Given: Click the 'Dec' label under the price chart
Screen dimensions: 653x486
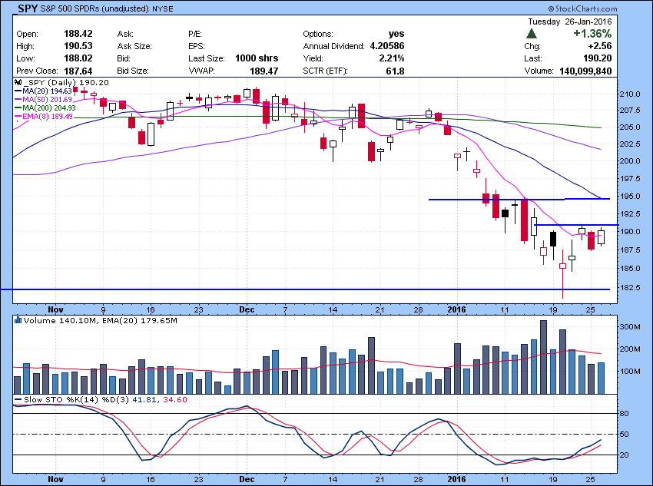Looking at the screenshot, I should tap(247, 310).
